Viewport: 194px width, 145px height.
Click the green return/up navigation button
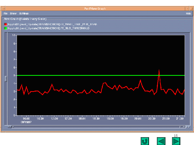[x=145, y=141]
